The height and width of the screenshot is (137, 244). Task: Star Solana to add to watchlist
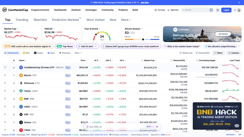(5, 122)
